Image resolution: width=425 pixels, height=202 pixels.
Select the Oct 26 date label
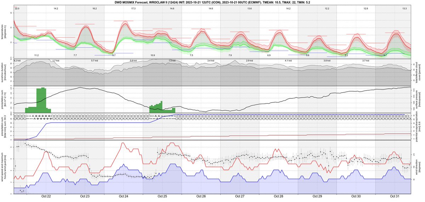pyautogui.click(x=201, y=196)
